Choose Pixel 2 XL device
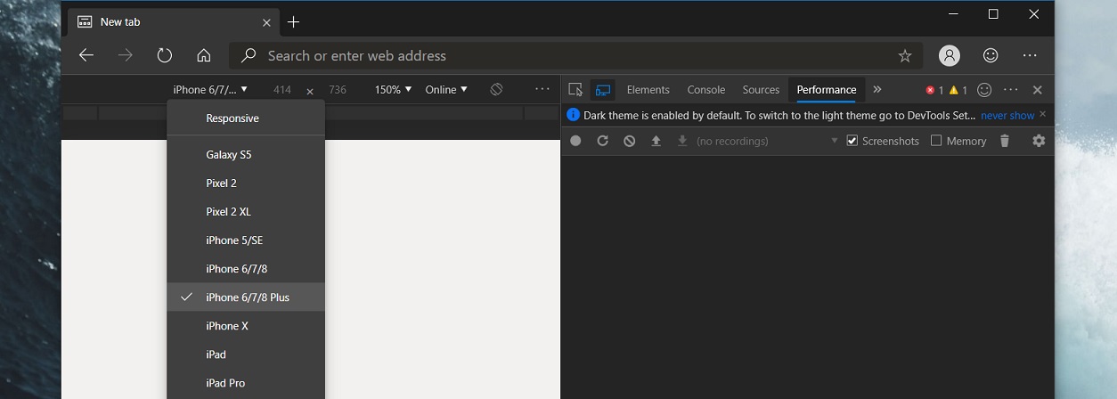1117x399 pixels. tap(246, 211)
